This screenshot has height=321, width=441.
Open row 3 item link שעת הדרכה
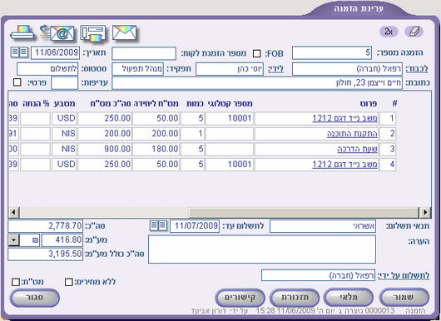[x=357, y=149]
